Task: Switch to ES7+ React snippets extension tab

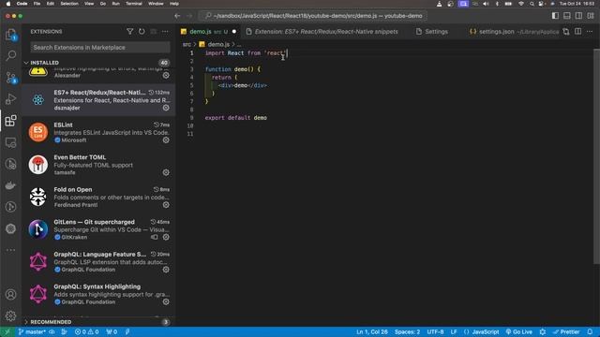Action: tap(322, 32)
